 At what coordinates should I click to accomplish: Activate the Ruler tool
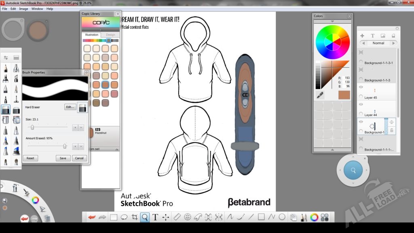(x=176, y=217)
